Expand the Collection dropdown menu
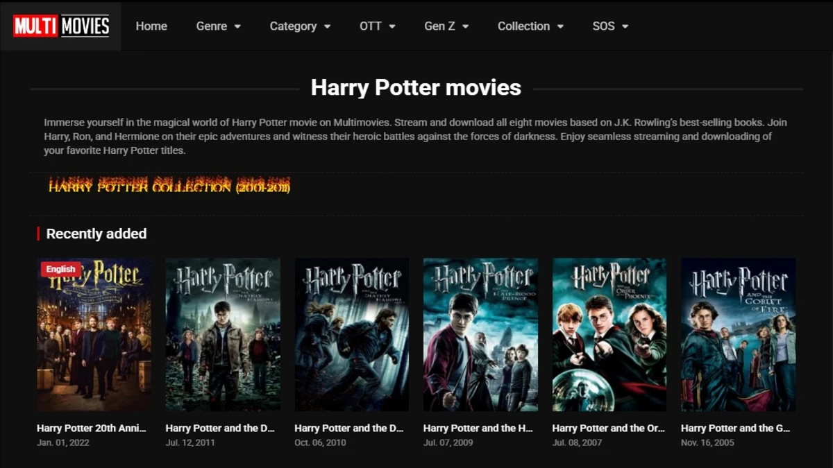Screen dimensions: 833x468 530,26
